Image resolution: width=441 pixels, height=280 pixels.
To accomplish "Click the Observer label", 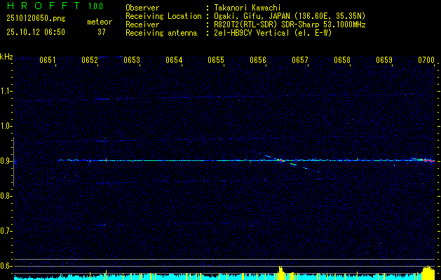I will [142, 8].
